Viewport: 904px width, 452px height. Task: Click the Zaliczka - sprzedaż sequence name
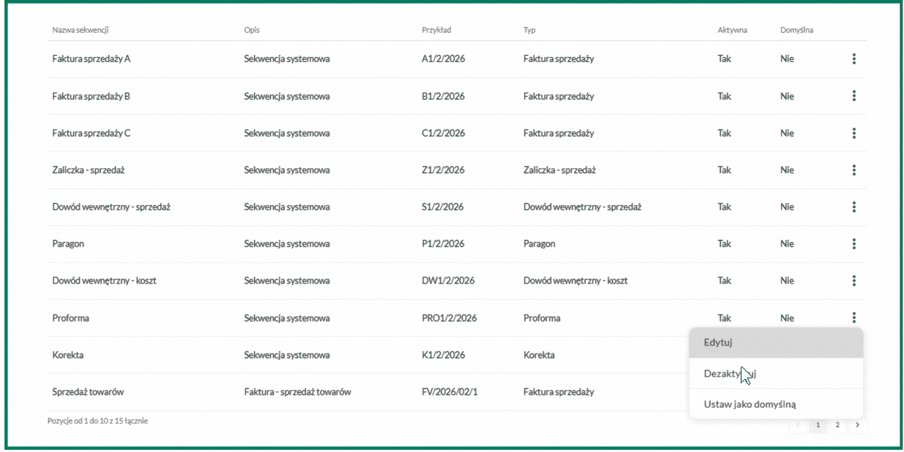[88, 170]
